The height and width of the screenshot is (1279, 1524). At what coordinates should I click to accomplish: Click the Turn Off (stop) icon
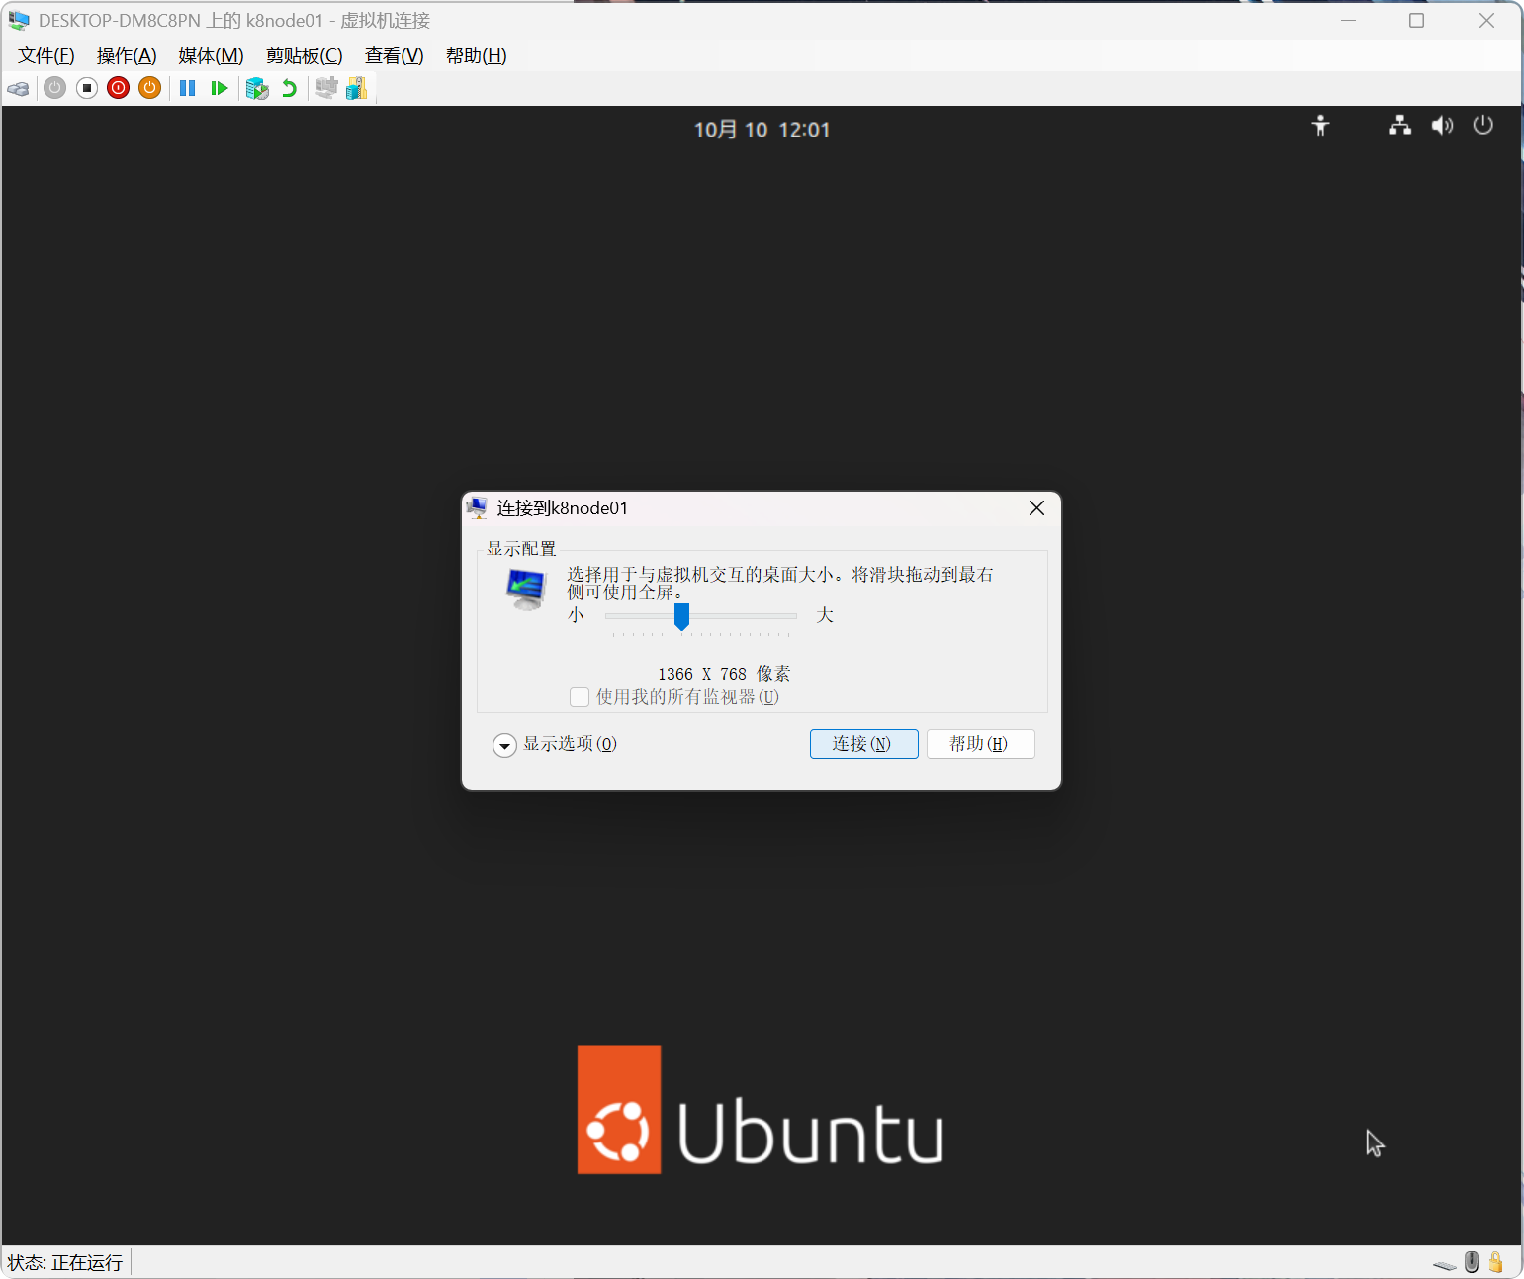coord(87,88)
